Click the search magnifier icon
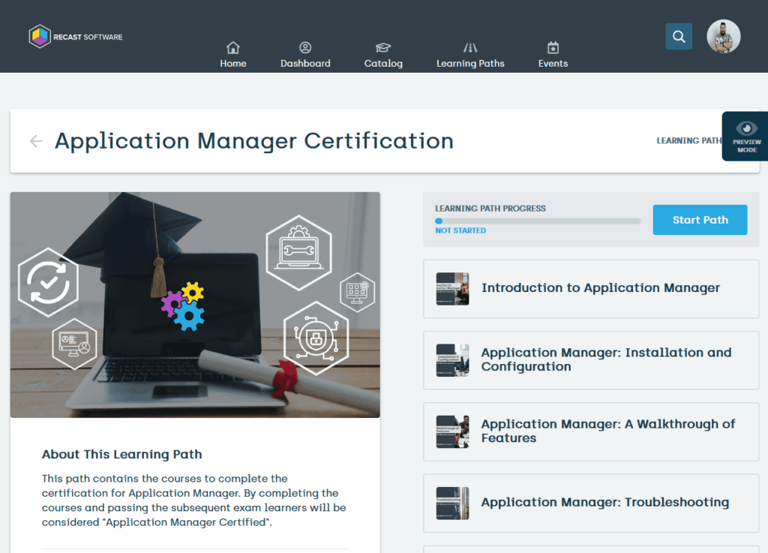The width and height of the screenshot is (768, 553). coord(678,36)
